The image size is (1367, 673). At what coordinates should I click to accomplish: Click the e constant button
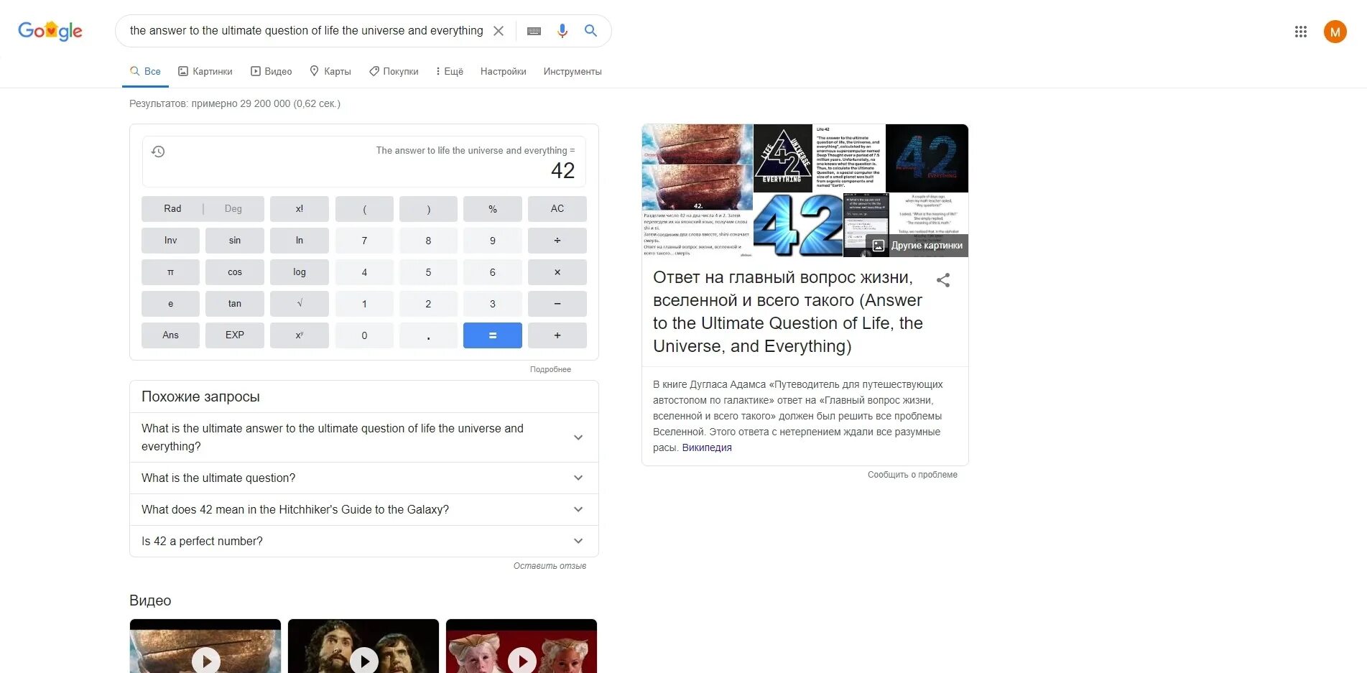tap(170, 304)
